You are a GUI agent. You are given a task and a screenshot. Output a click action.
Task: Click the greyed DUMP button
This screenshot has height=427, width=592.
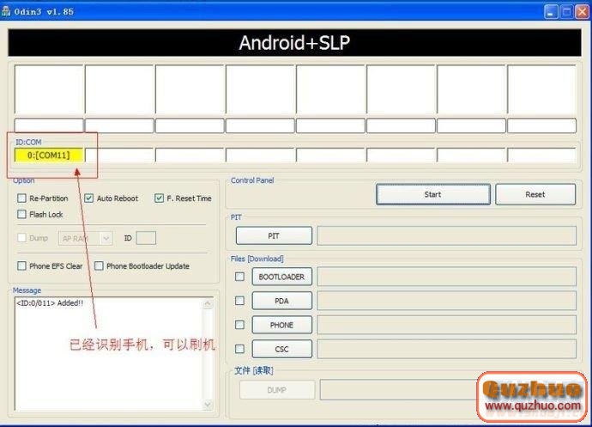pyautogui.click(x=277, y=389)
